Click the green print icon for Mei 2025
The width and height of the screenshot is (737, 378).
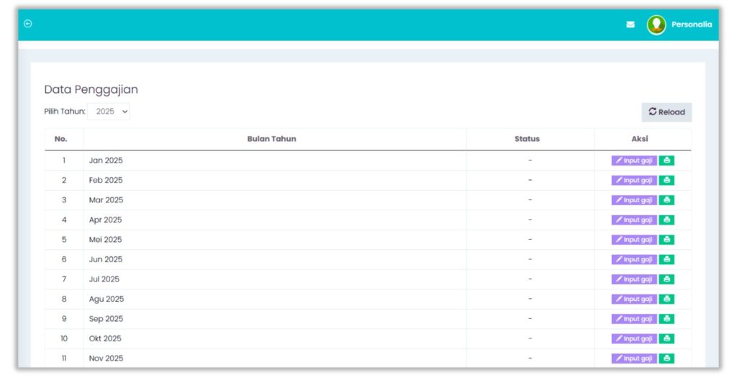pyautogui.click(x=666, y=240)
